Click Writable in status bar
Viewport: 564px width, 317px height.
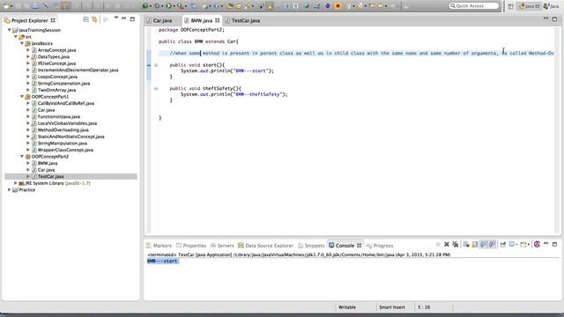pyautogui.click(x=347, y=307)
